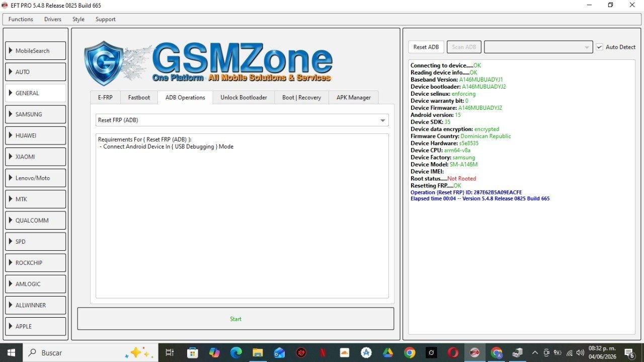Expand the MobileSearch sidebar section
The height and width of the screenshot is (362, 644).
click(x=36, y=51)
